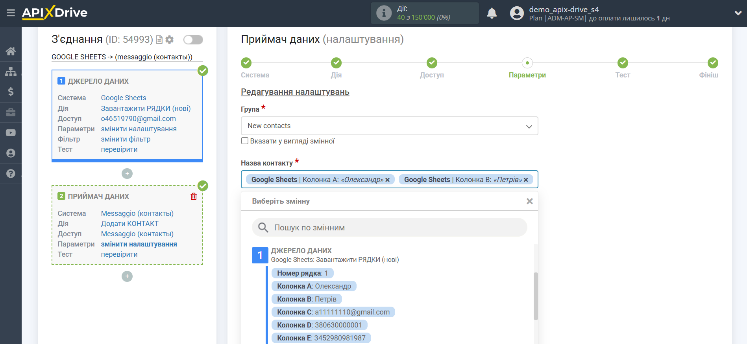747x344 pixels.
Task: Open receiver Messaggio (контакты) system link
Action: click(x=137, y=213)
